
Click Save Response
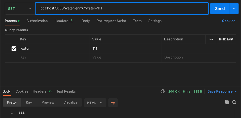coord(220,91)
